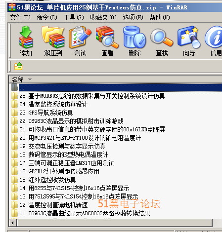Select folder icon of 22 T6963C液晶显示
The height and width of the screenshot is (232, 222).
[14, 121]
